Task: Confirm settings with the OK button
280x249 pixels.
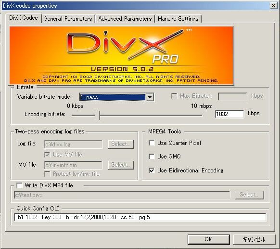Action: [x=209, y=239]
